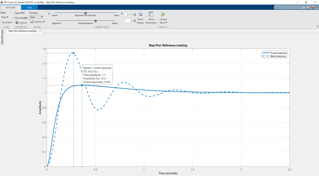Viewport: 319px width, 176px height.
Task: Open the Domain Time combo box
Action: click(x=36, y=17)
